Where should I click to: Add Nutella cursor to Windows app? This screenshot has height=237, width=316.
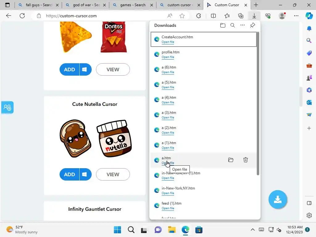point(85,174)
